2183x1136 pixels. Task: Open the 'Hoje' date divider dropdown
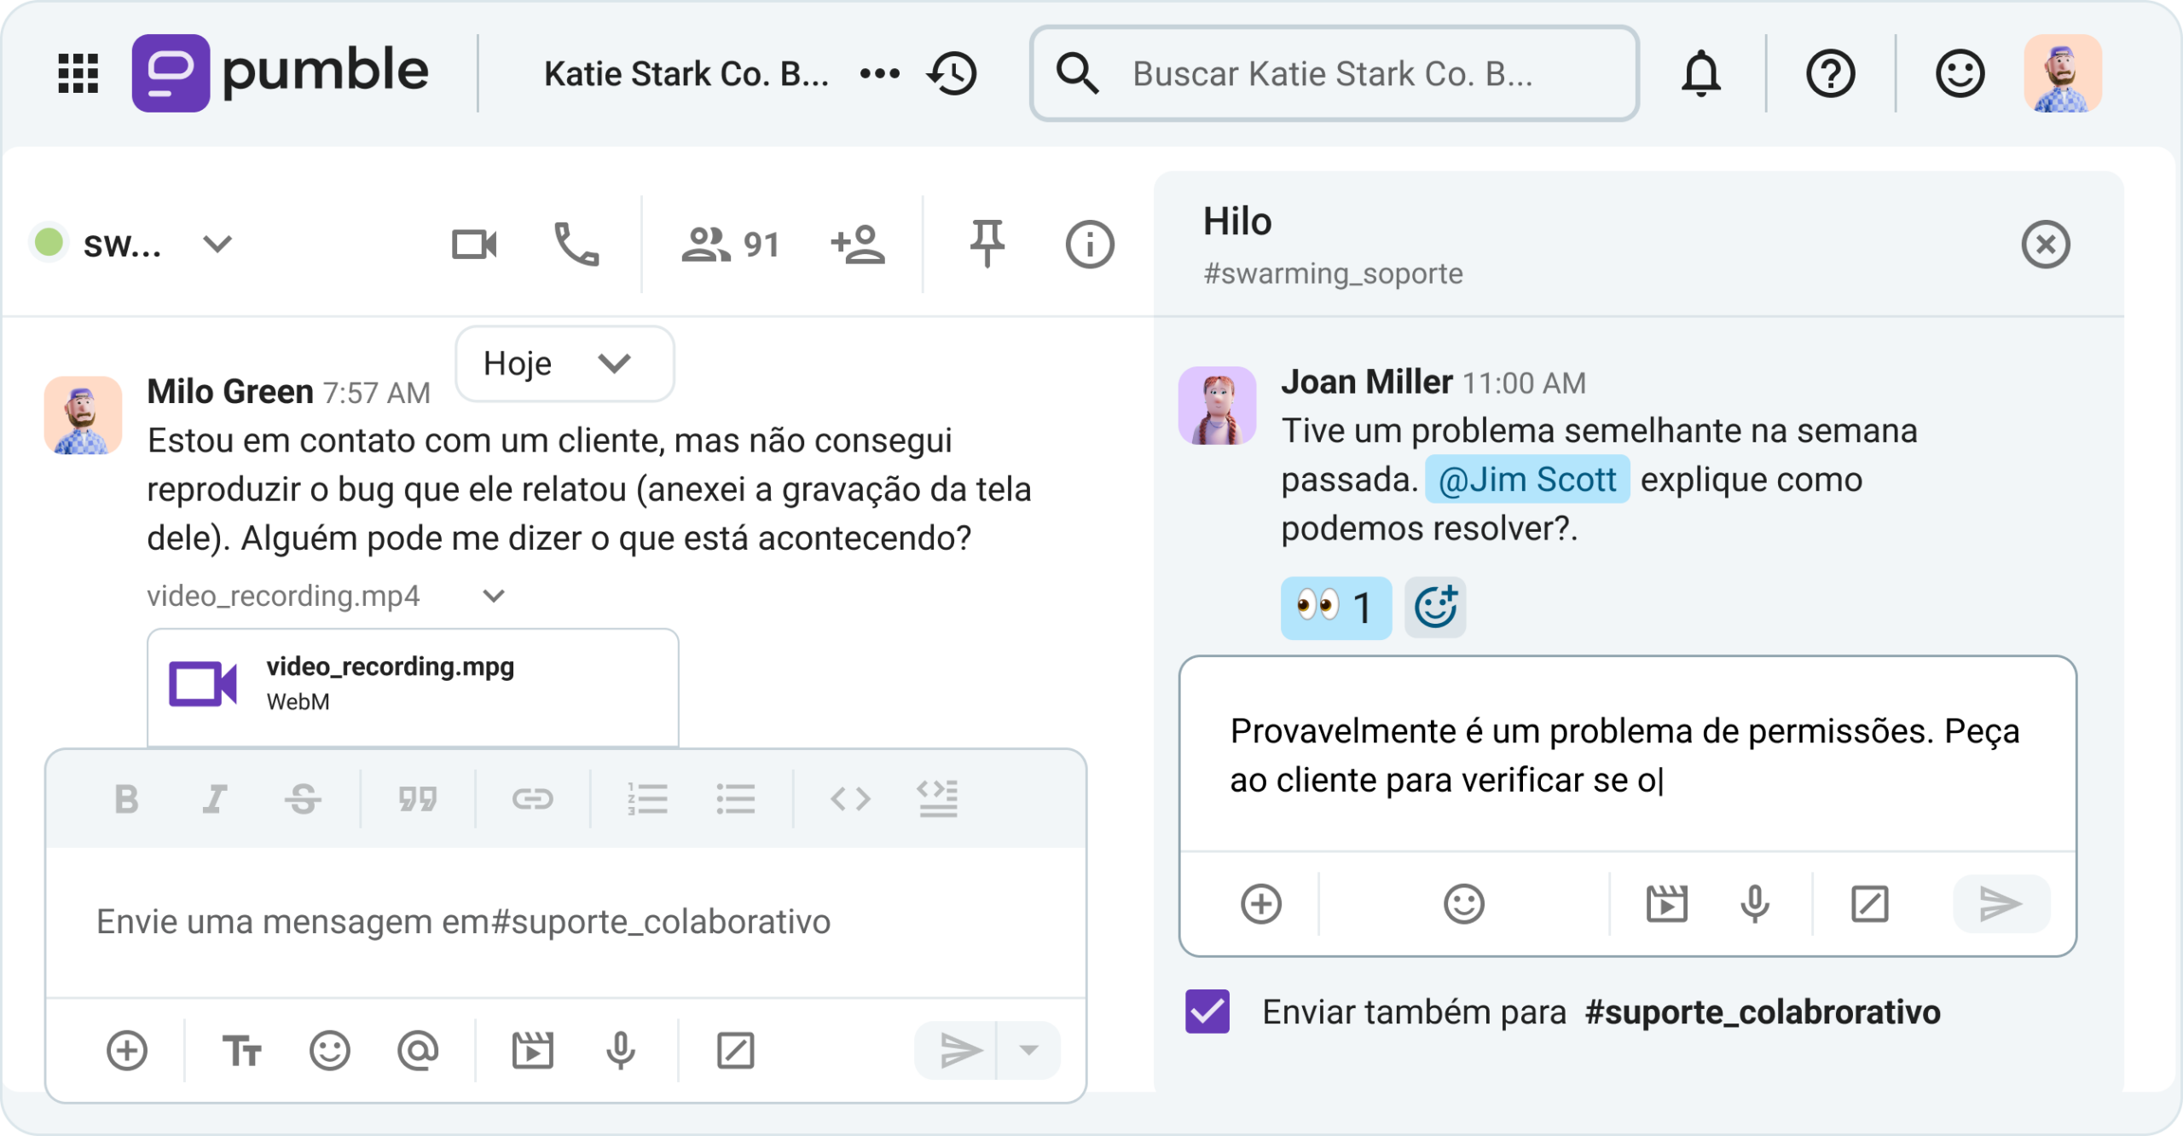pos(565,364)
